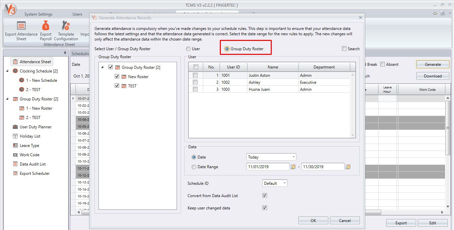Uncheck TEST in dialog tree
Viewport: 454px width, 230px height.
coord(117,86)
